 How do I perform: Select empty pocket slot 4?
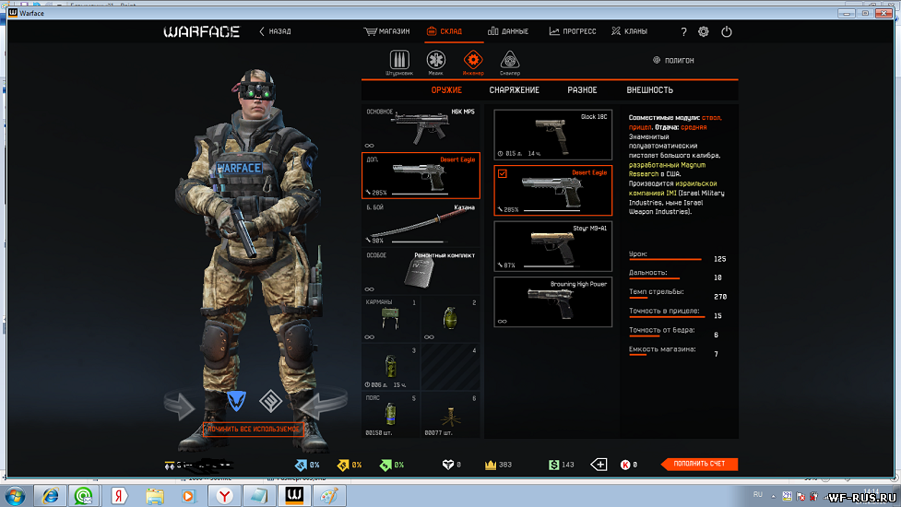(450, 368)
